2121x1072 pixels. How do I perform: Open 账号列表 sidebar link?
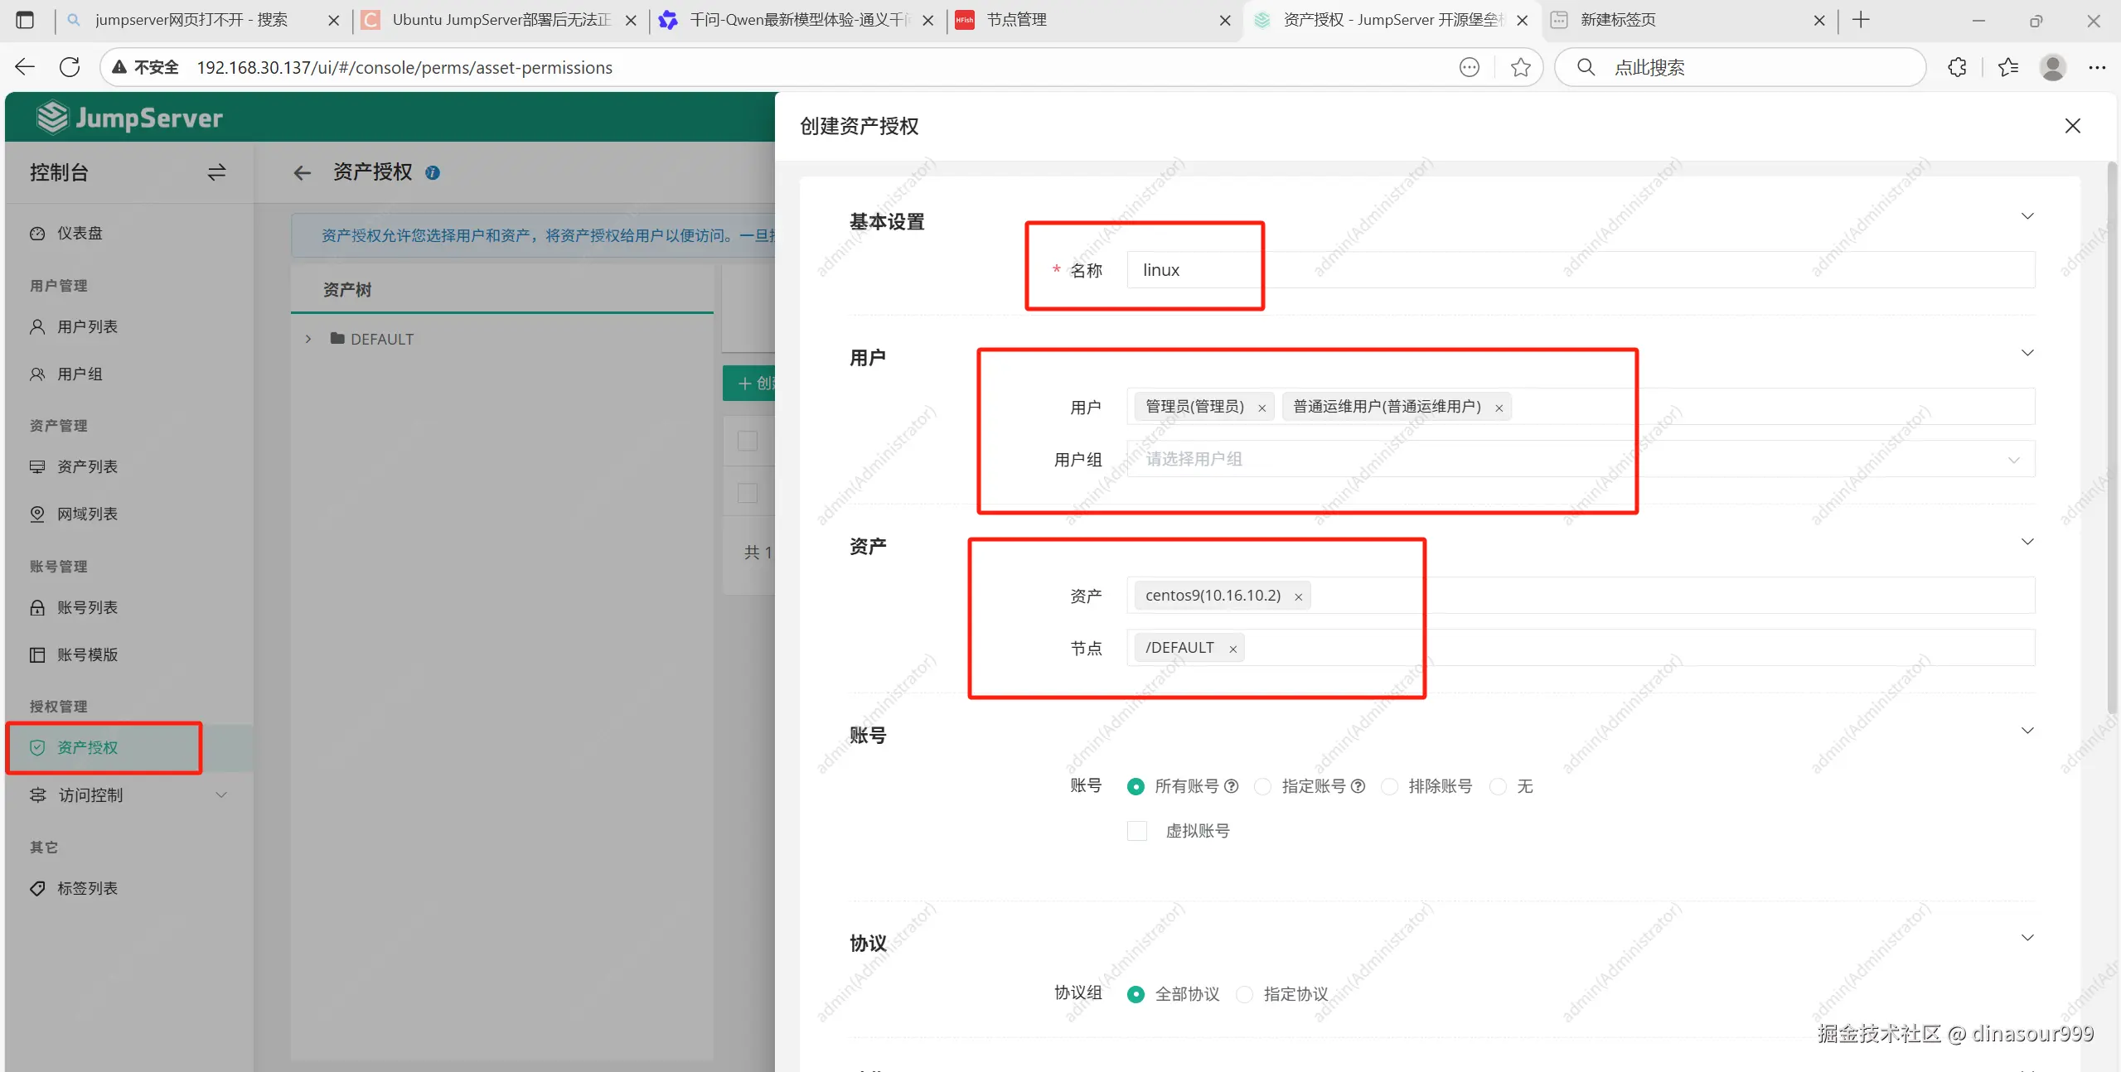point(87,607)
